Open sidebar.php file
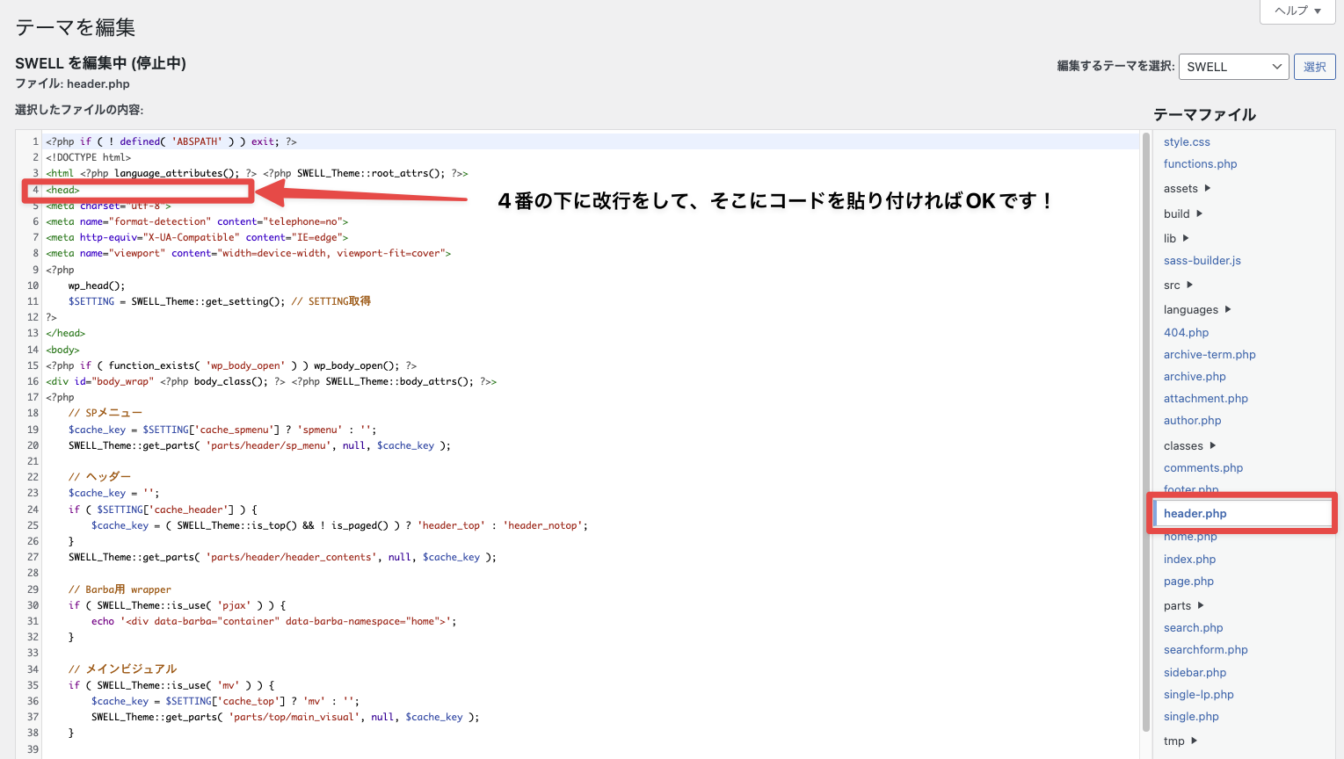The width and height of the screenshot is (1344, 759). pyautogui.click(x=1195, y=673)
